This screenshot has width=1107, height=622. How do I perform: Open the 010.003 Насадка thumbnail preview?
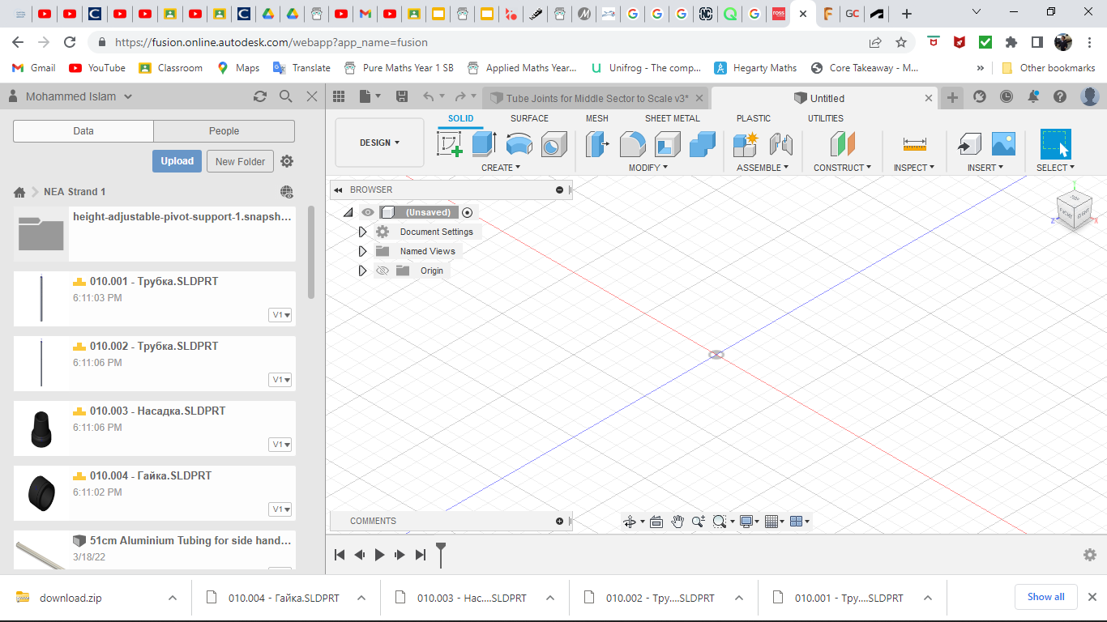point(41,428)
